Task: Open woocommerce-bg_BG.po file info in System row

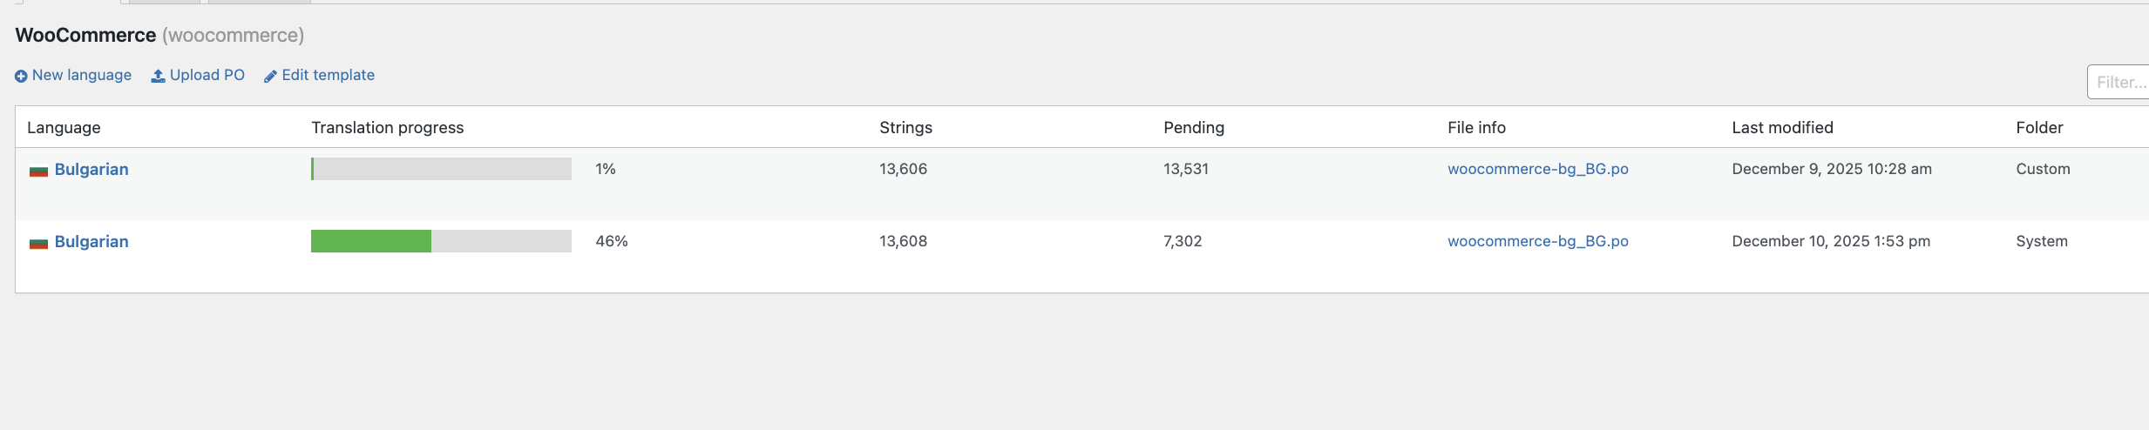Action: click(1537, 241)
